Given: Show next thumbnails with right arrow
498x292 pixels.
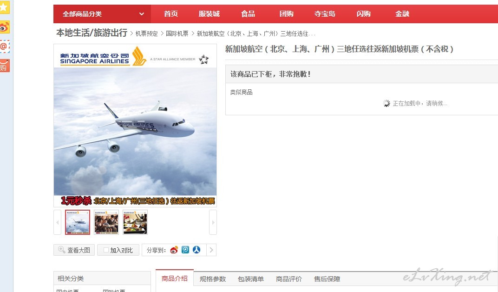Looking at the screenshot, I should coord(213,222).
